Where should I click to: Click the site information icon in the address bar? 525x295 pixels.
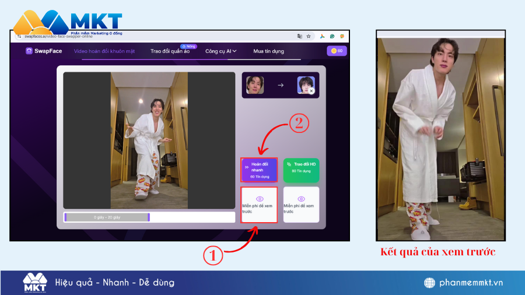click(x=19, y=36)
